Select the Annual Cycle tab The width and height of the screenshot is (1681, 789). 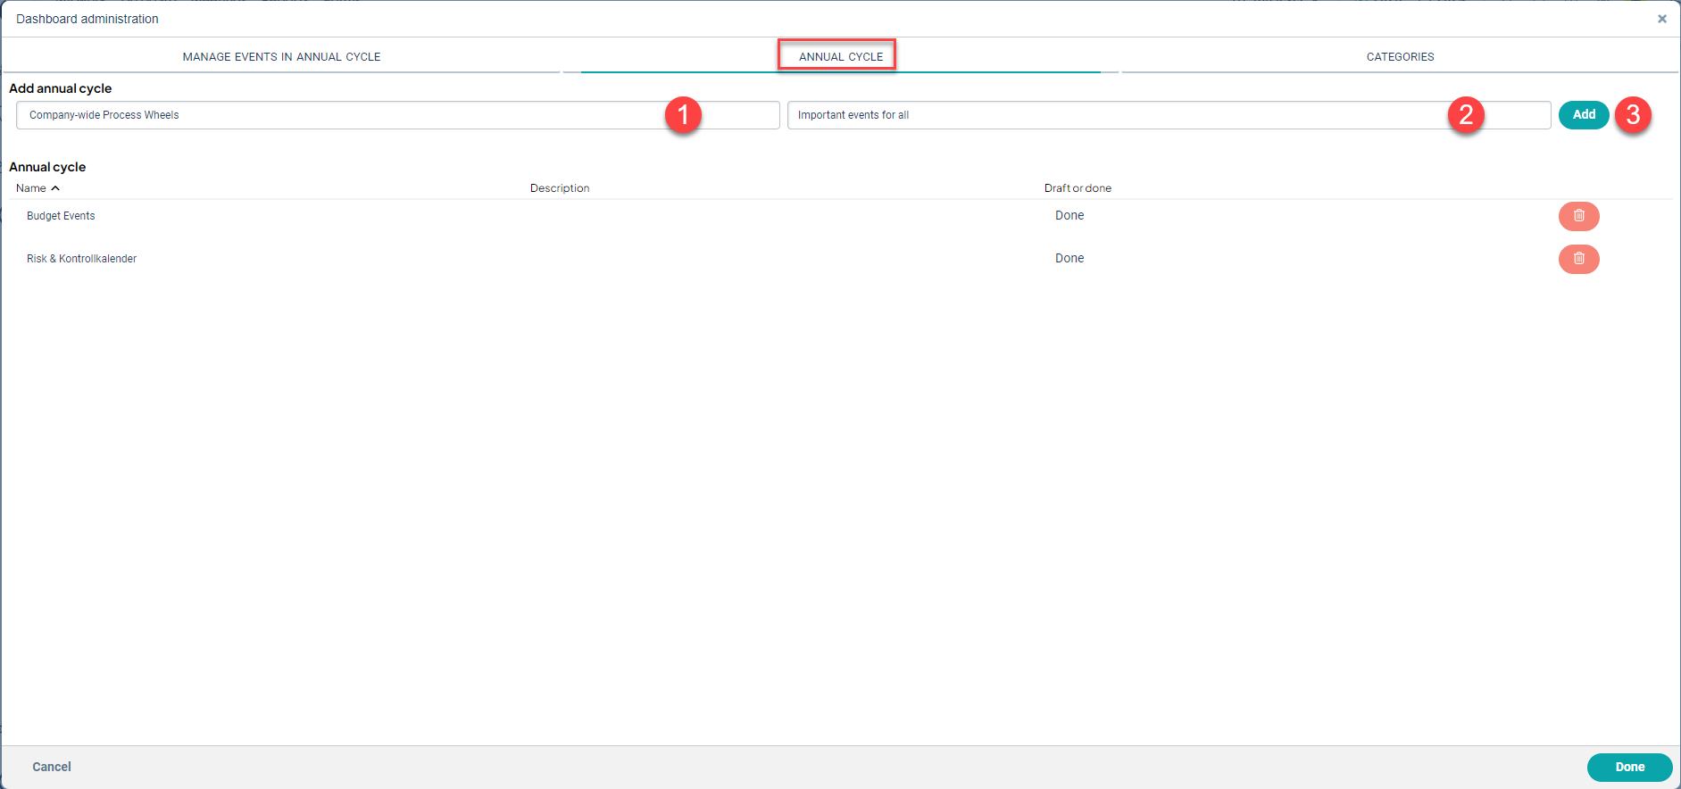click(x=840, y=57)
